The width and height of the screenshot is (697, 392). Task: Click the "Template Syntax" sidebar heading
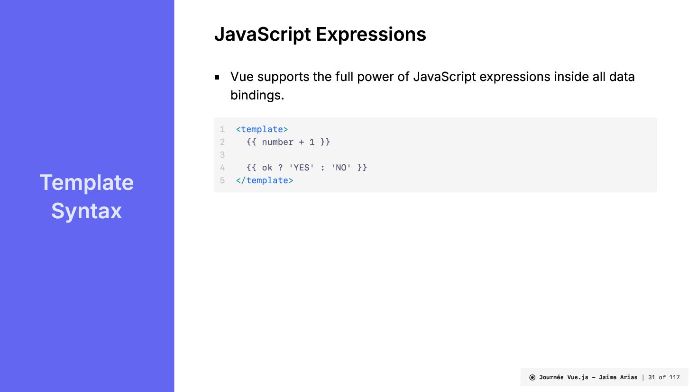(87, 196)
